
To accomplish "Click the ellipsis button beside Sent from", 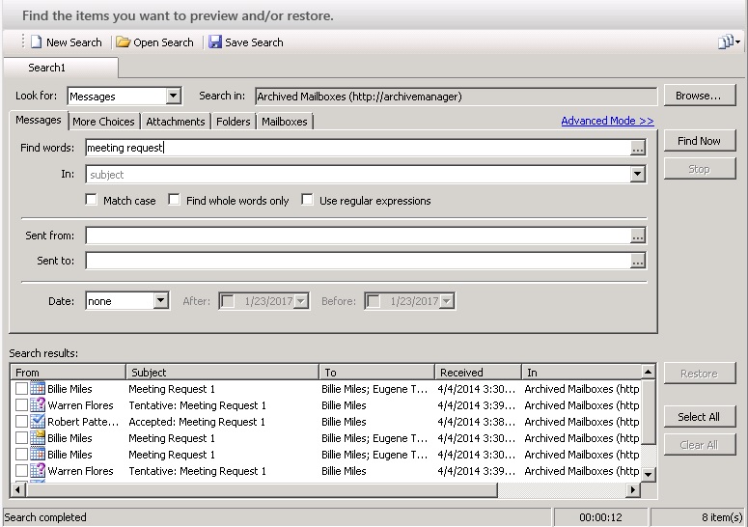I will click(637, 236).
